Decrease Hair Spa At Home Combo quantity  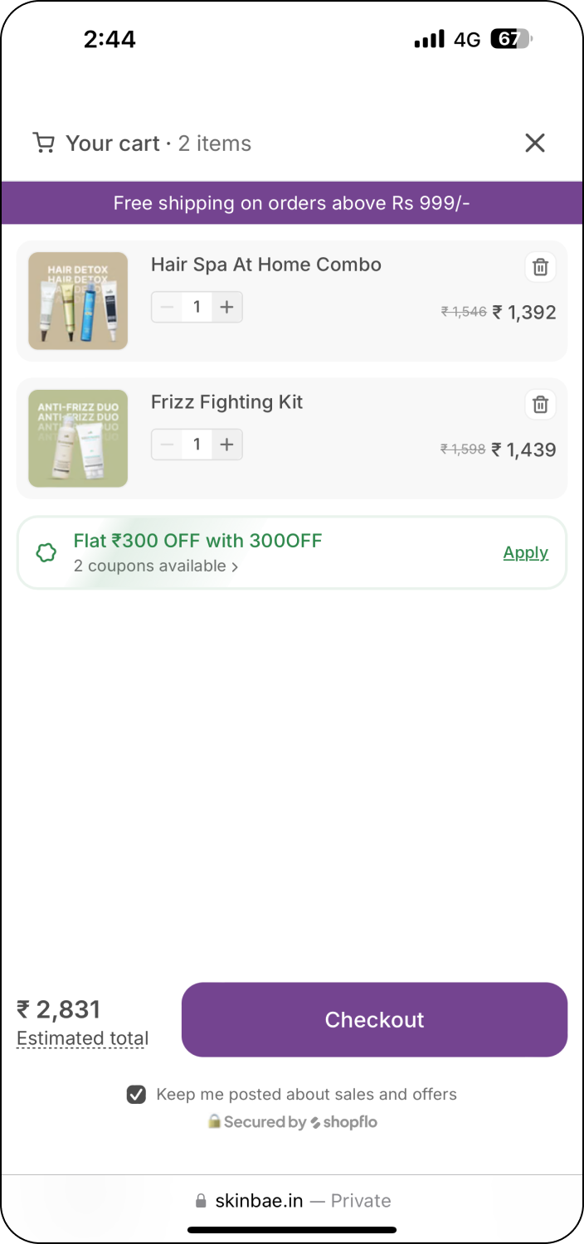click(167, 307)
